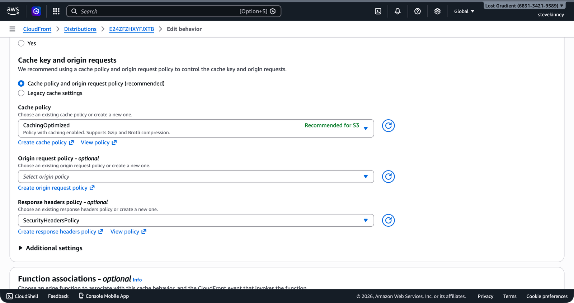Open the Global region selector
This screenshot has height=303, width=574.
click(464, 11)
